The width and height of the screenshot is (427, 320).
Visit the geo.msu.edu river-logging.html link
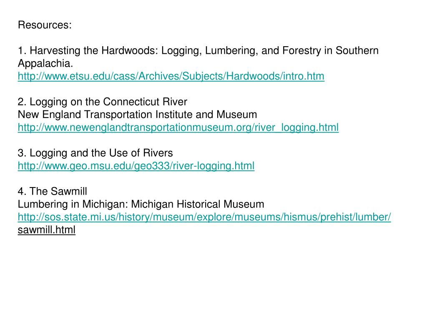click(136, 166)
